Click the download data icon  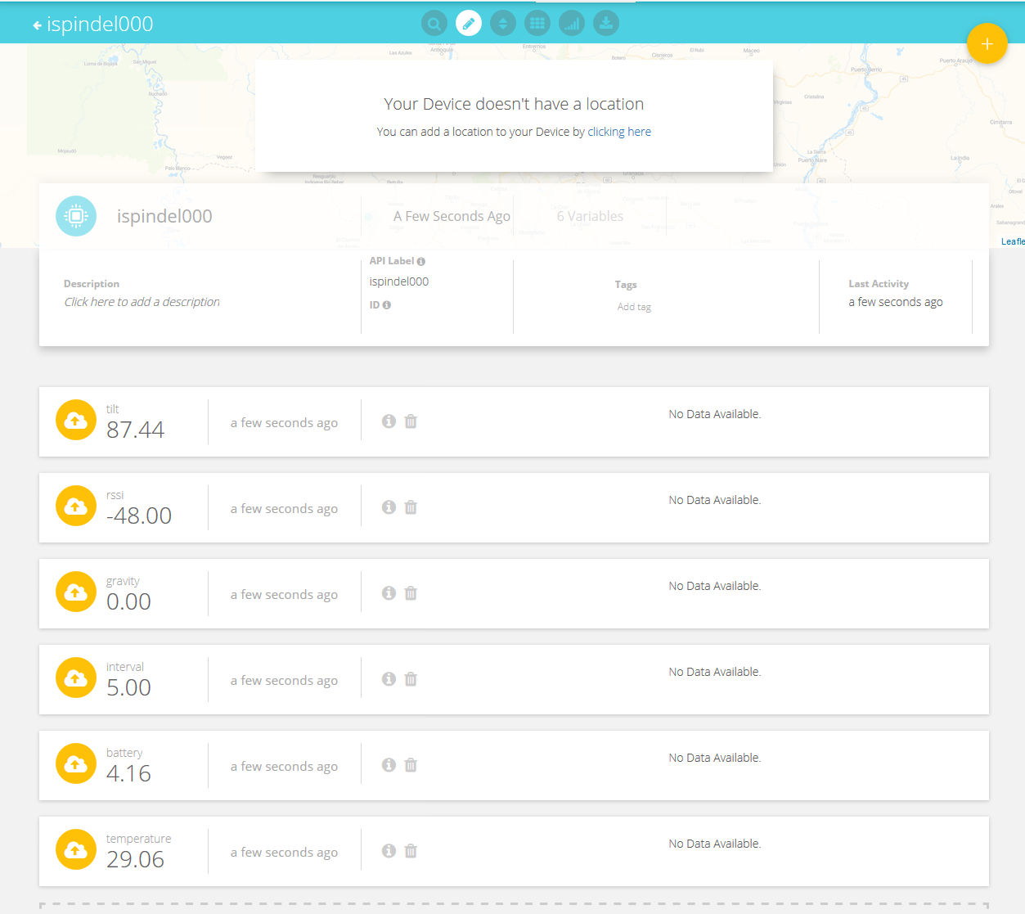click(x=606, y=23)
